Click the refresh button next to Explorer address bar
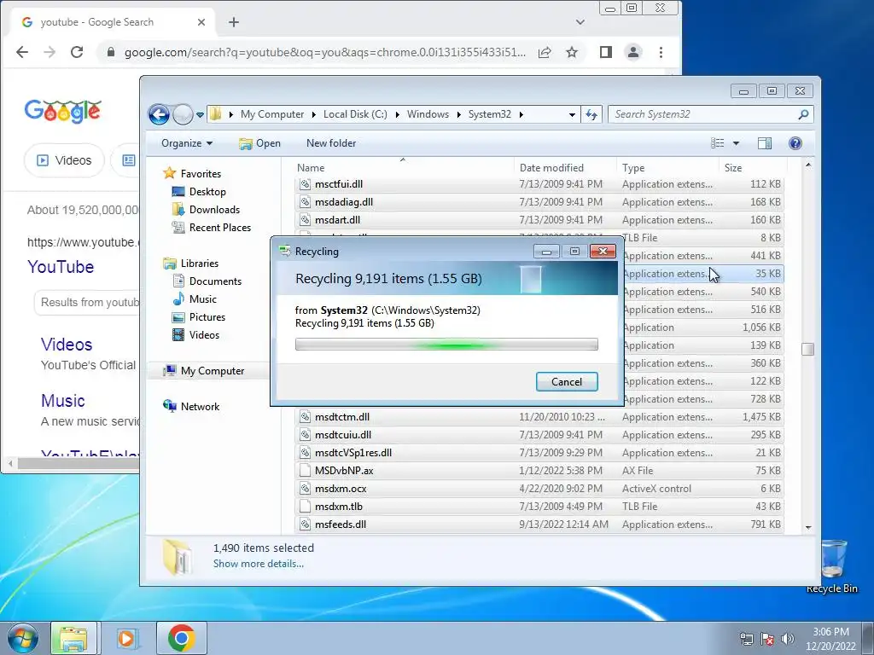The height and width of the screenshot is (655, 874). click(591, 115)
